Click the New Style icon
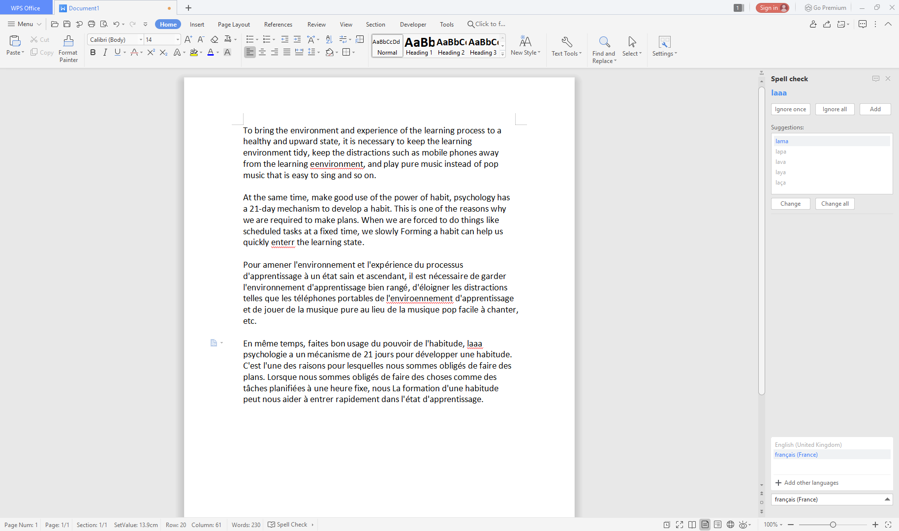The height and width of the screenshot is (531, 899). point(525,42)
